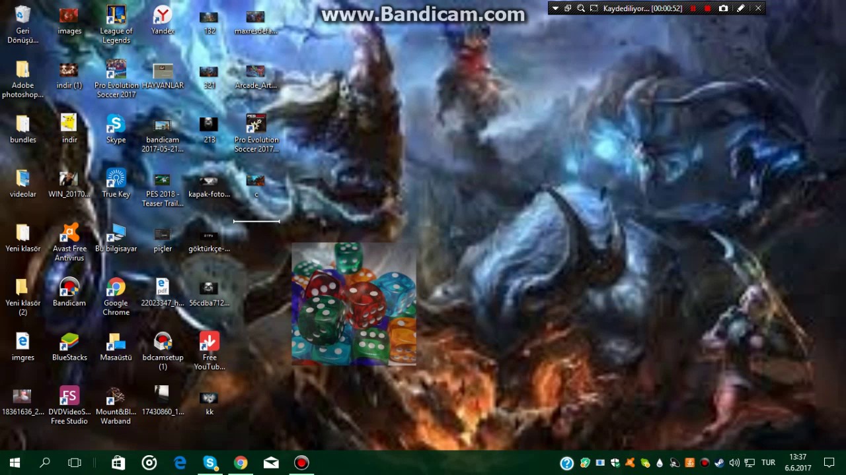Select the bundles folder

point(22,129)
